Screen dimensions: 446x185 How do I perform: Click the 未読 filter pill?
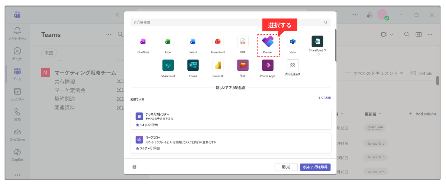tap(49, 53)
